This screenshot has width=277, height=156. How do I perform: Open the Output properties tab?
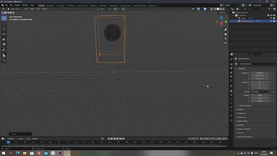coord(231,68)
